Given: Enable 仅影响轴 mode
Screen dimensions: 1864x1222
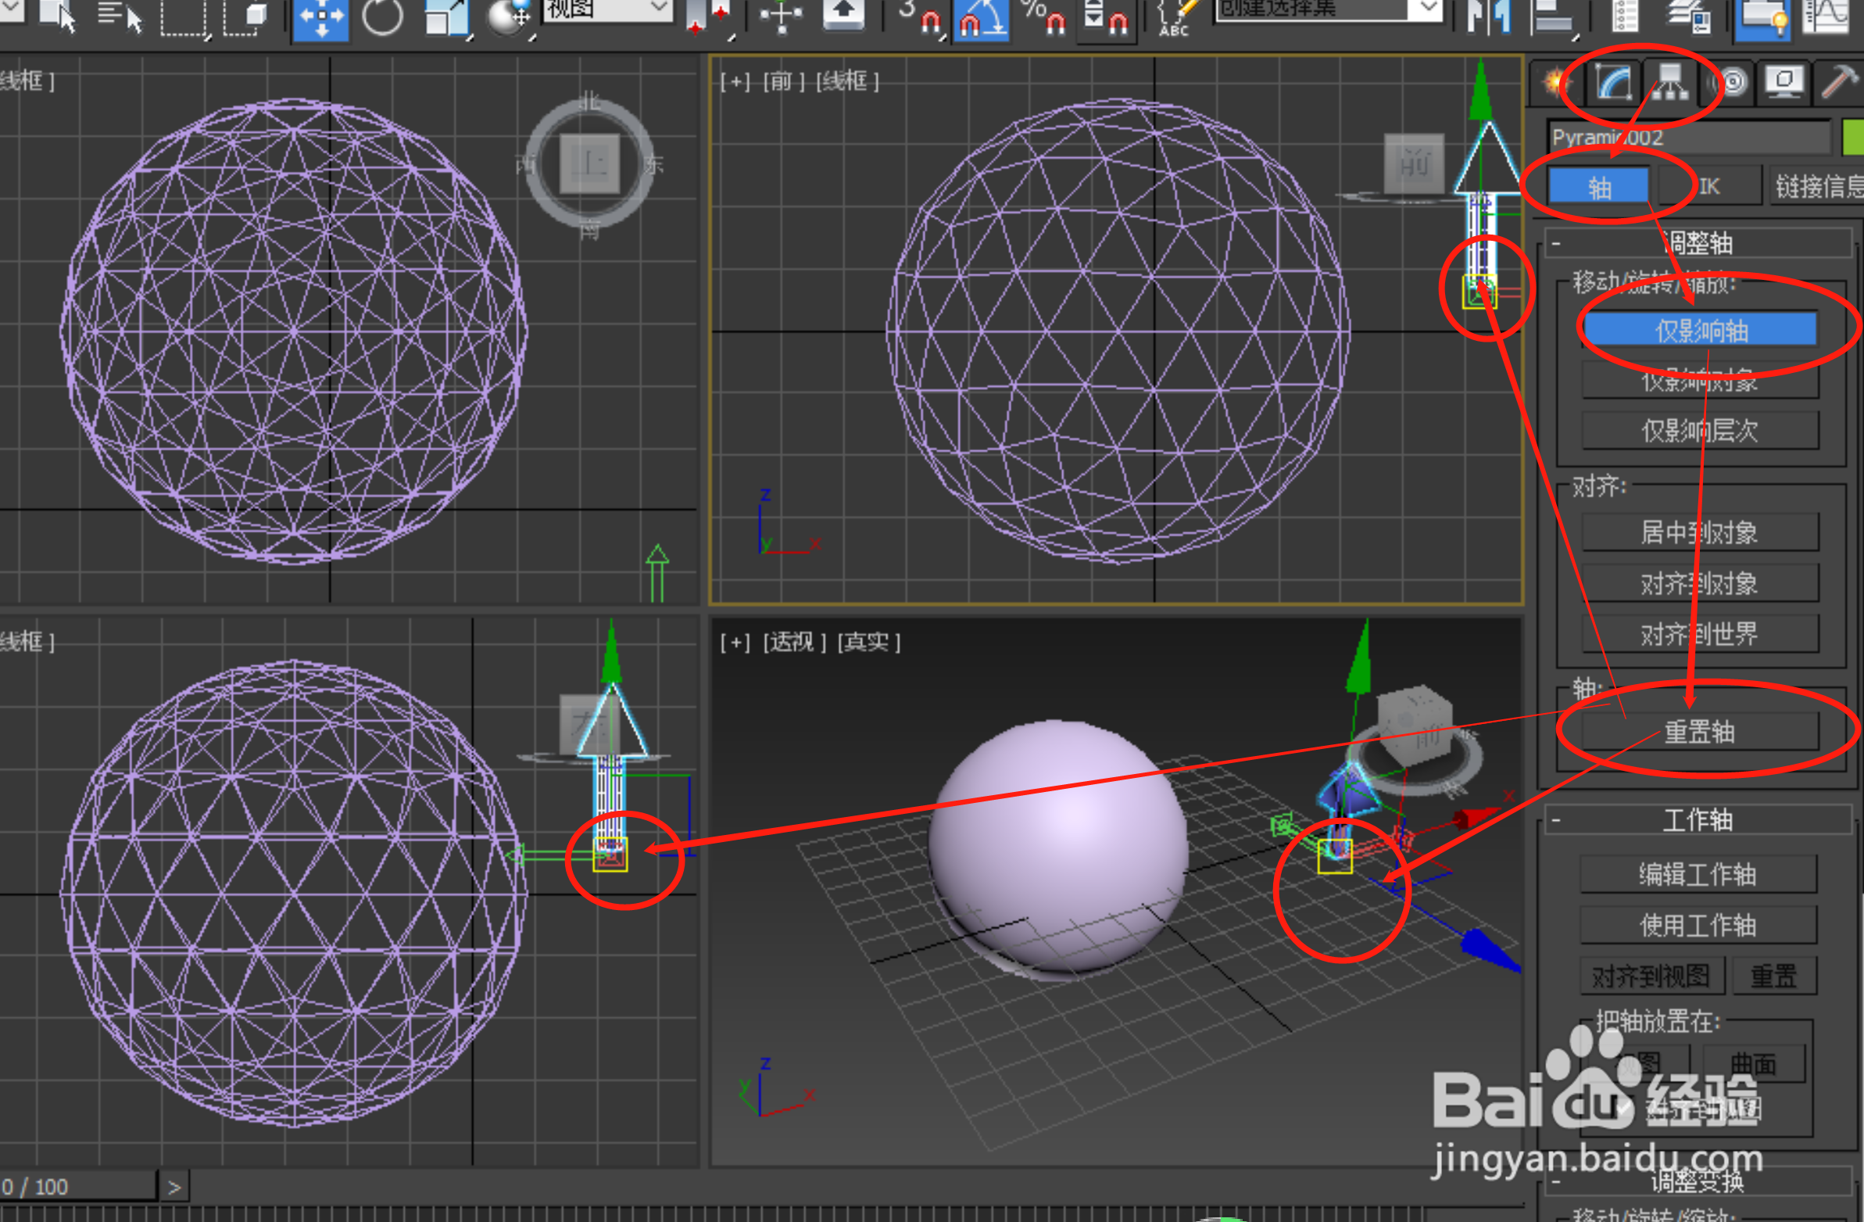Looking at the screenshot, I should click(x=1700, y=330).
